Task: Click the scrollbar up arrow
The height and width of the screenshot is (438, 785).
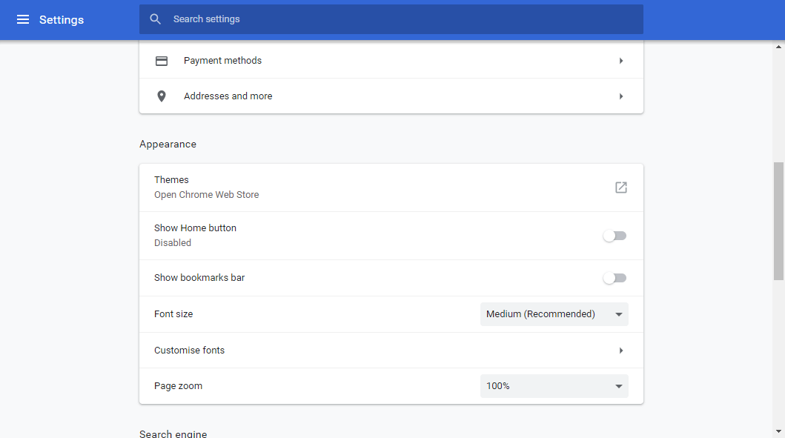Action: coord(778,47)
